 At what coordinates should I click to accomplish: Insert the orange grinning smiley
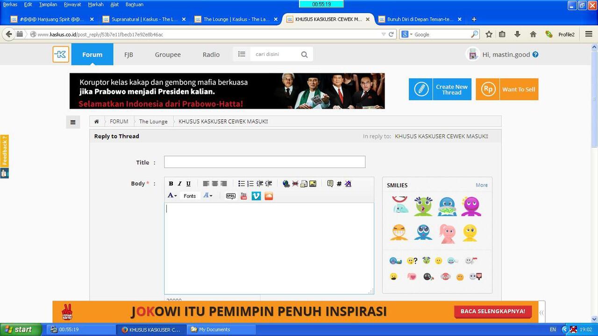[x=399, y=232]
